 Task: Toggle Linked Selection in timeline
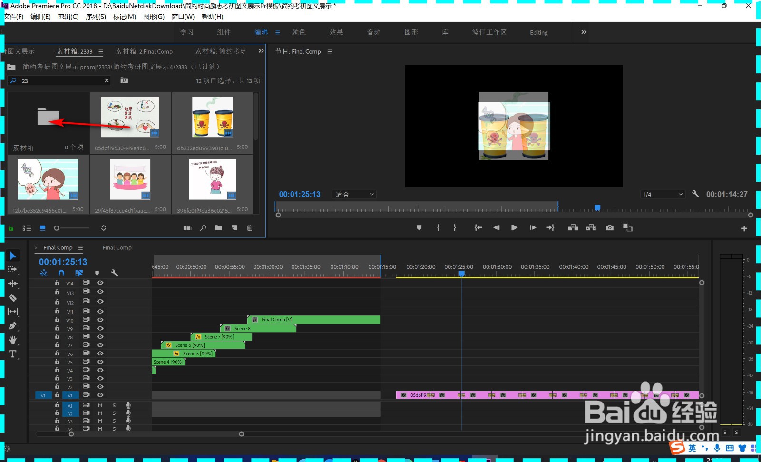point(79,273)
